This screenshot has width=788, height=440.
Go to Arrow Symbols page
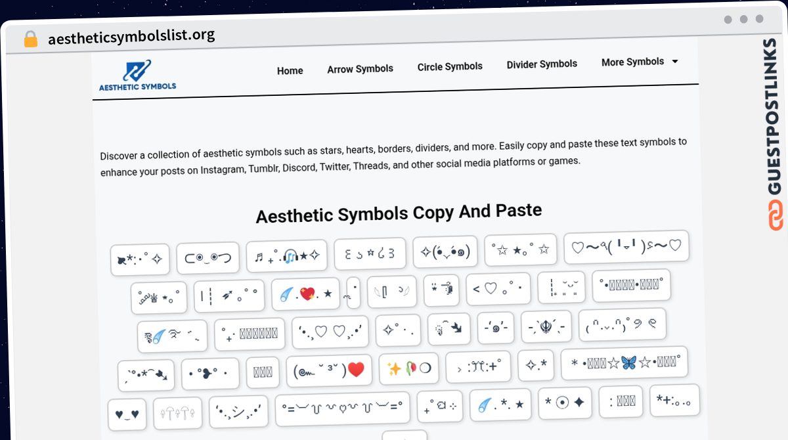360,68
